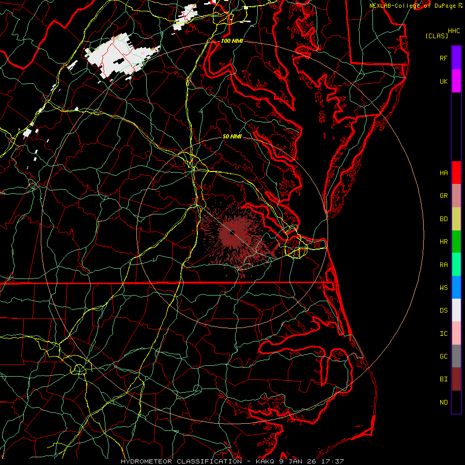
Task: Click the RF purple legend swatch
Action: point(456,58)
